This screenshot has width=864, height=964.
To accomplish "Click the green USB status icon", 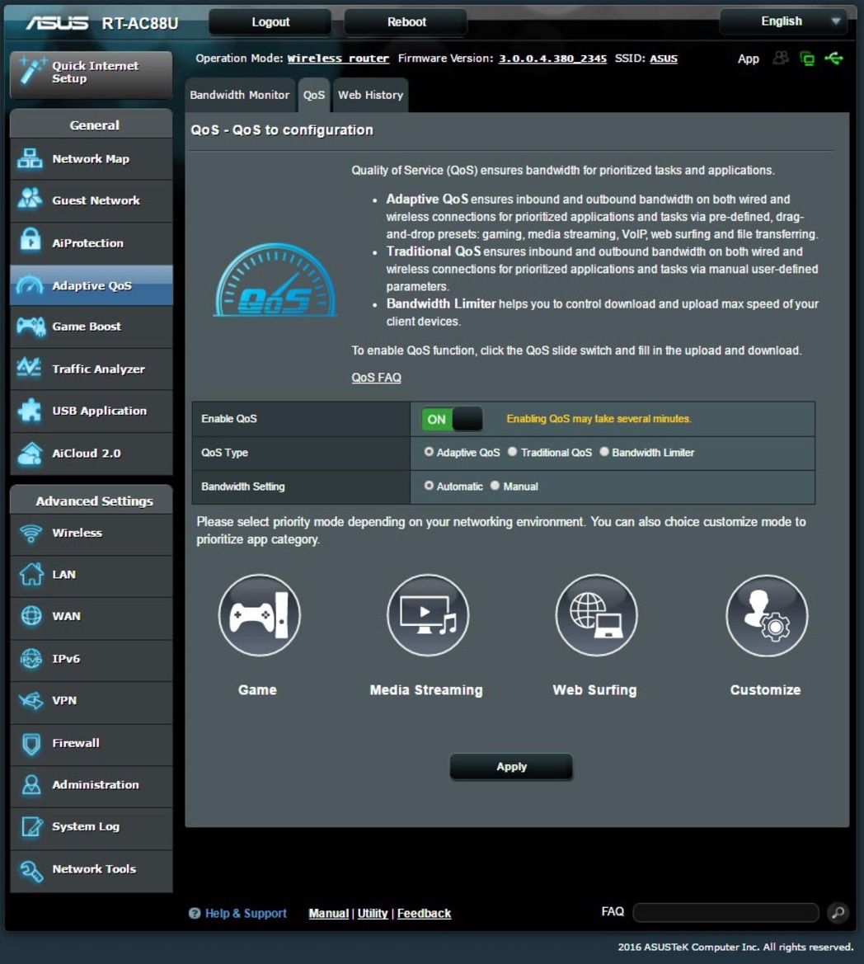I will pos(833,59).
